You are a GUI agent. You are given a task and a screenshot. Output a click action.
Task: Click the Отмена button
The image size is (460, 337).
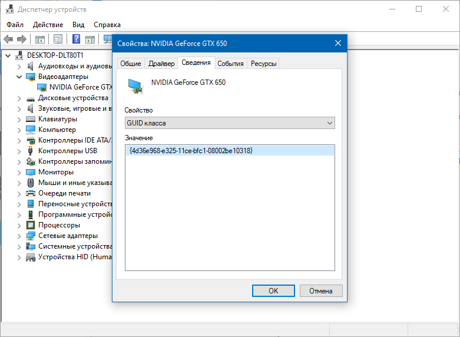tap(321, 290)
